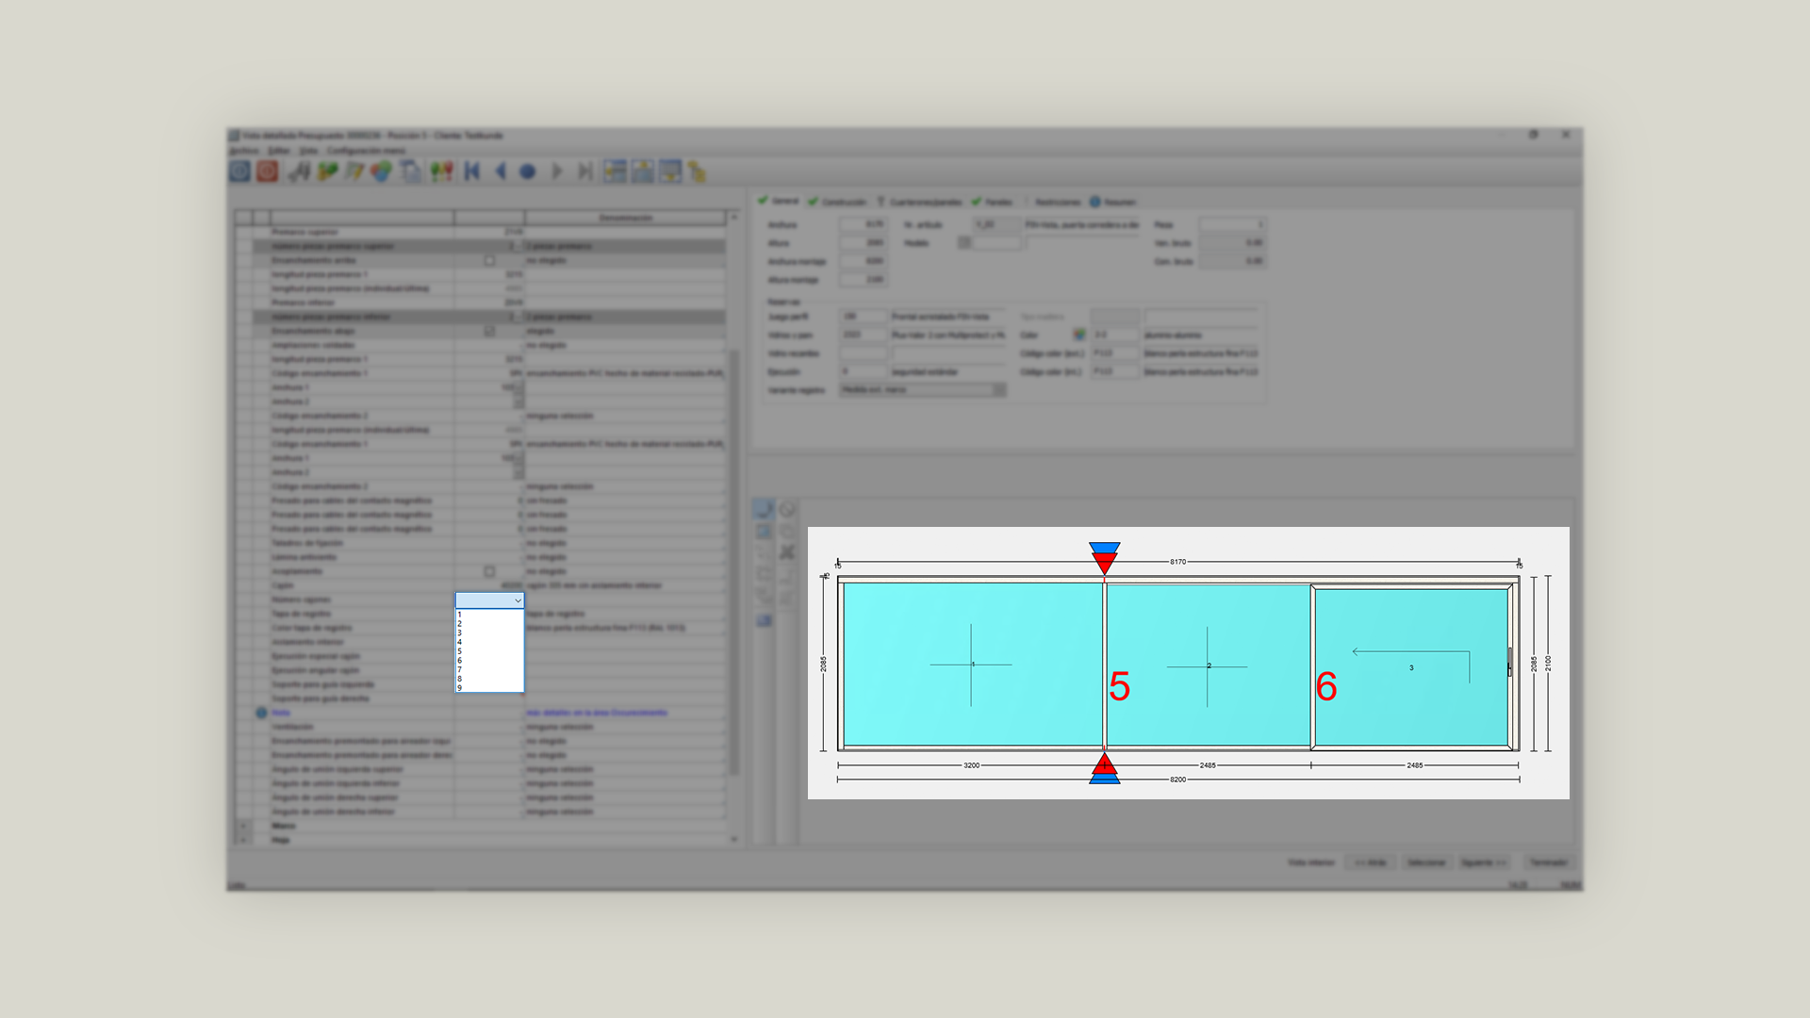Image resolution: width=1810 pixels, height=1018 pixels.
Task: Choose option 6 in the dropdown list
Action: (x=489, y=661)
